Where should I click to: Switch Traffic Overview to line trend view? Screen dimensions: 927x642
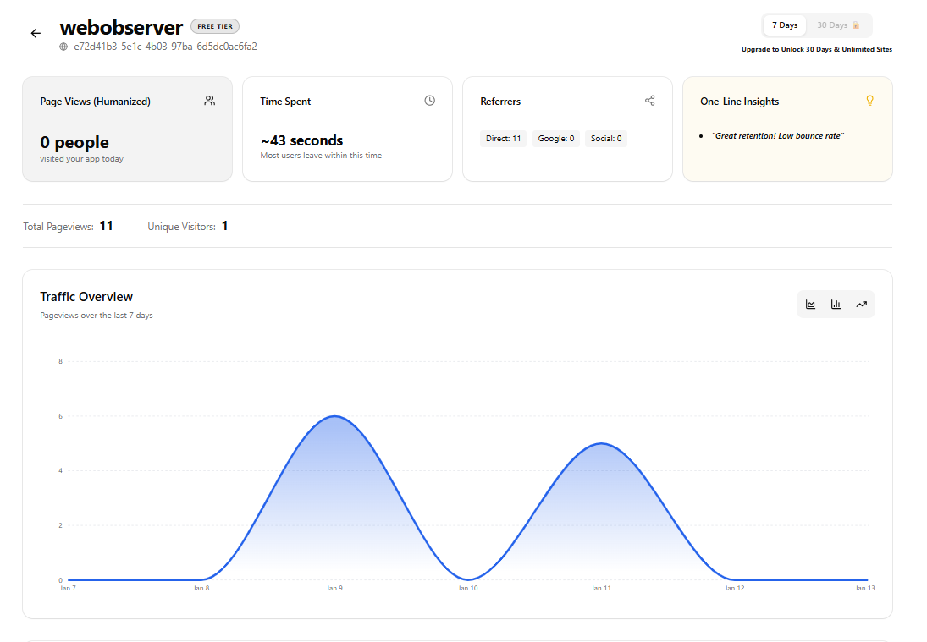[x=861, y=305]
